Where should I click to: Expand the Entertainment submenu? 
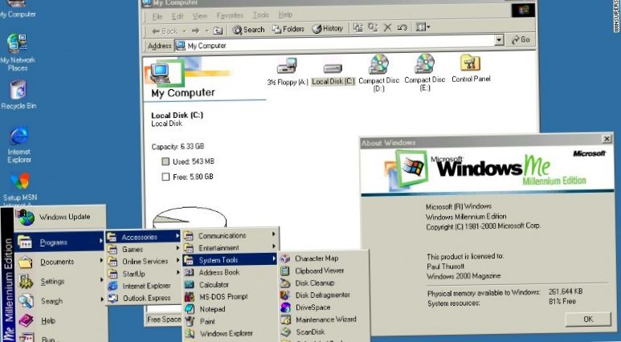(230, 248)
